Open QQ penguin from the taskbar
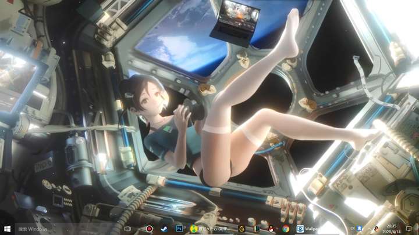The width and height of the screenshot is (419, 235). click(271, 229)
